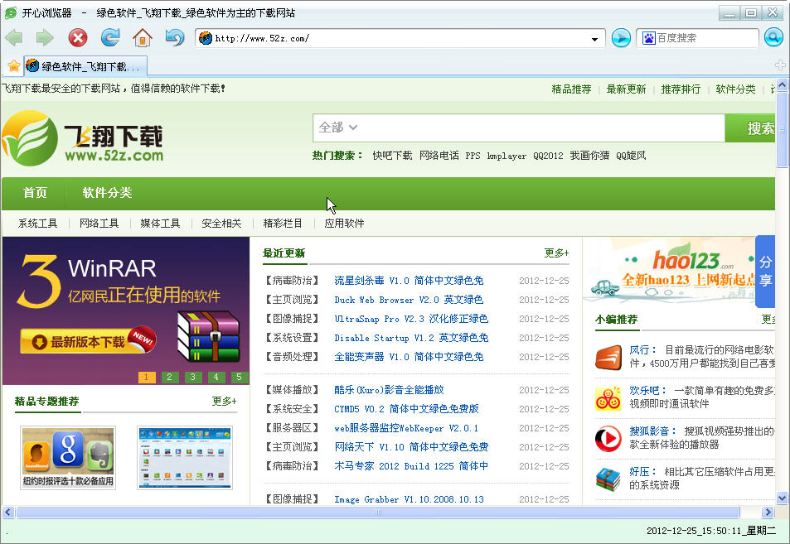Select banner slide number 5
The image size is (790, 544).
click(240, 377)
